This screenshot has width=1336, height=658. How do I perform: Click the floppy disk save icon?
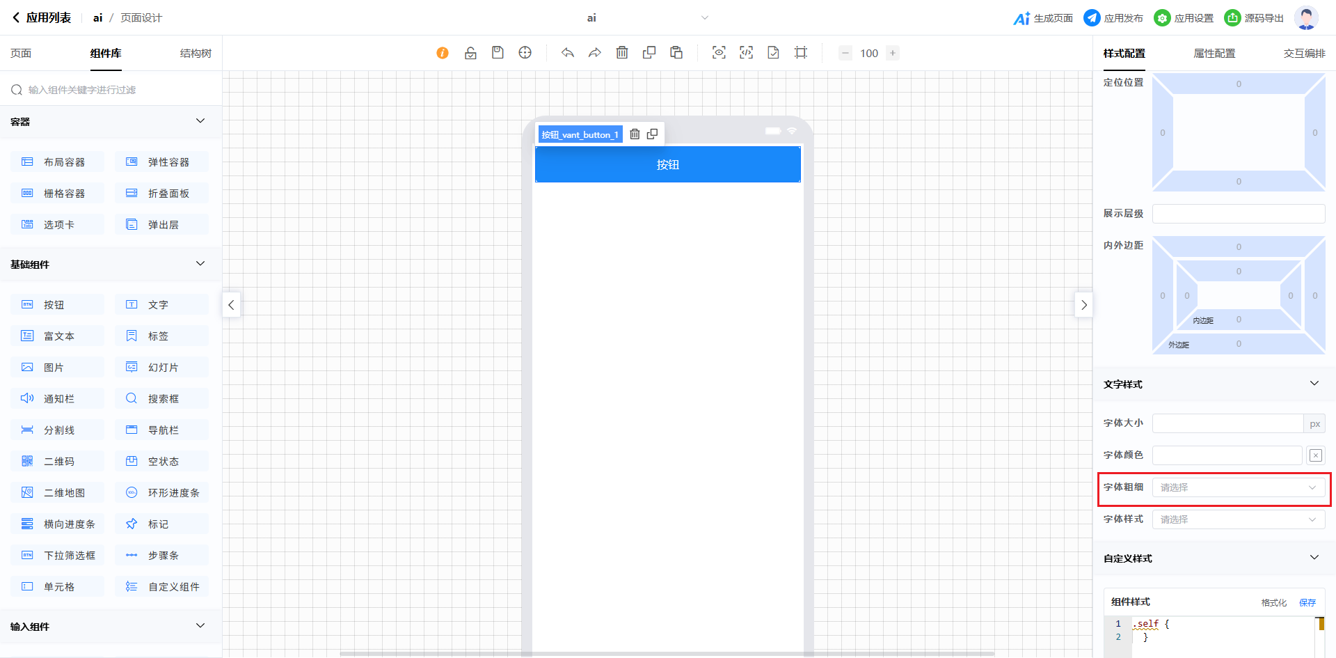tap(498, 53)
